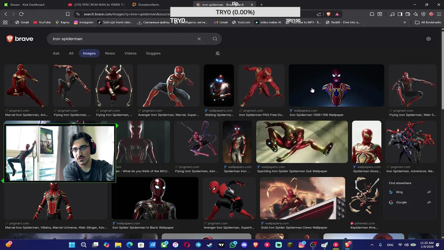Select the Images search tab
Screen dimensions: 444x250
89,53
